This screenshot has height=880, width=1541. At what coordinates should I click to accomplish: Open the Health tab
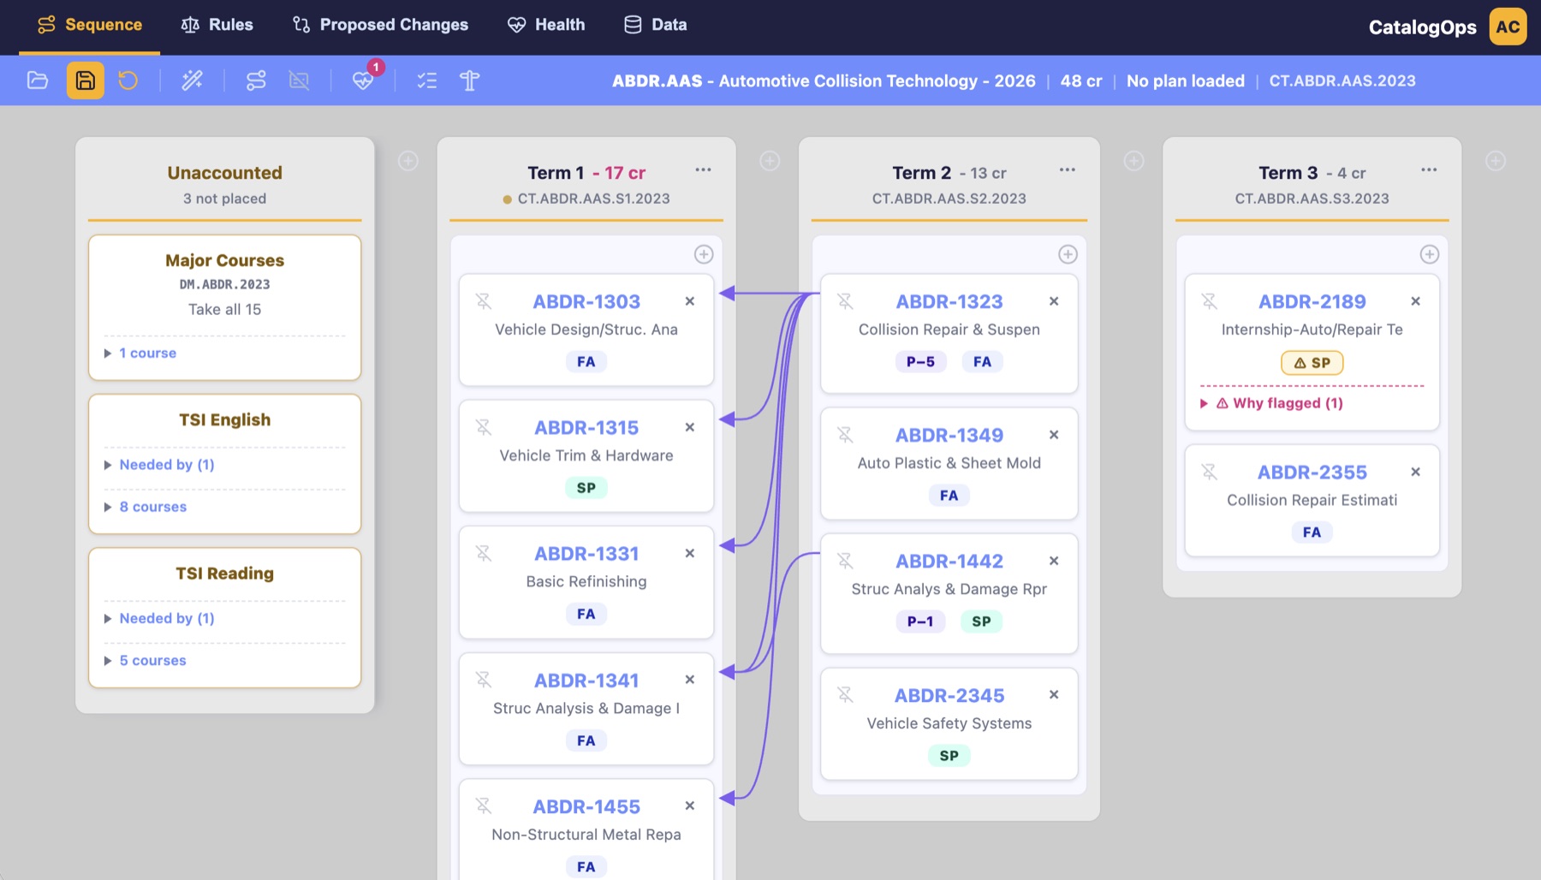tap(546, 25)
